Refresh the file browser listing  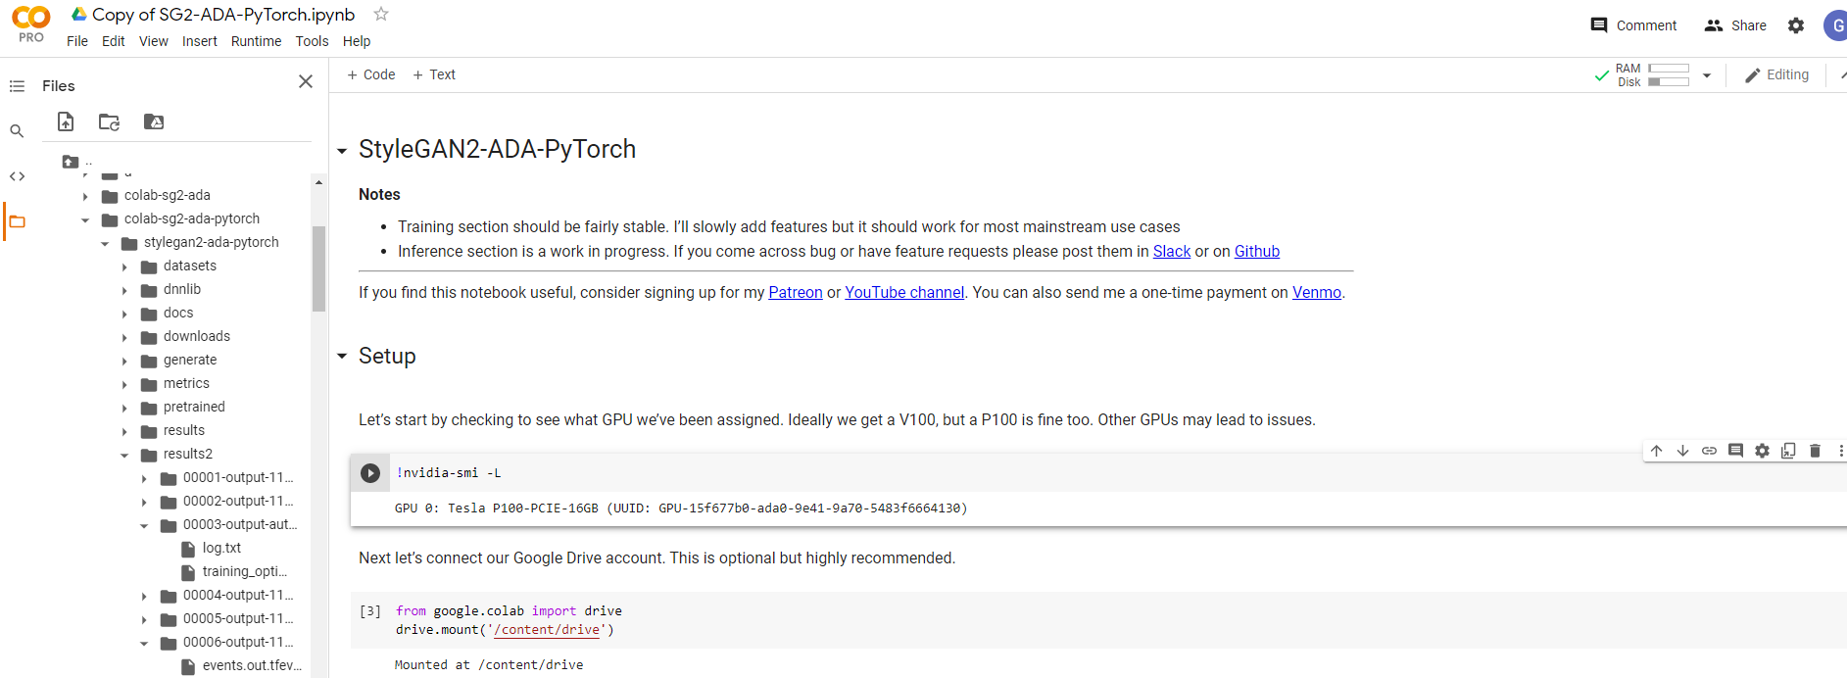click(x=109, y=121)
